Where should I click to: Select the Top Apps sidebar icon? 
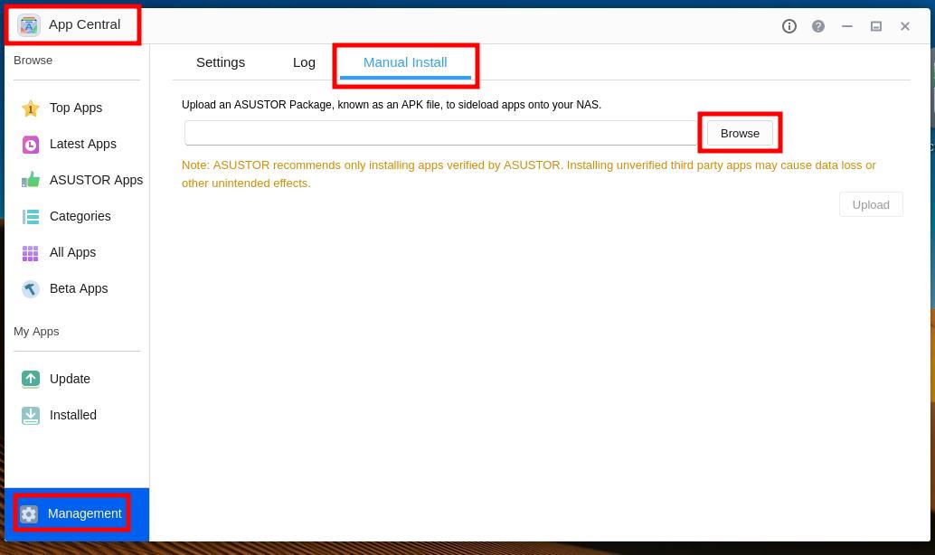tap(31, 108)
